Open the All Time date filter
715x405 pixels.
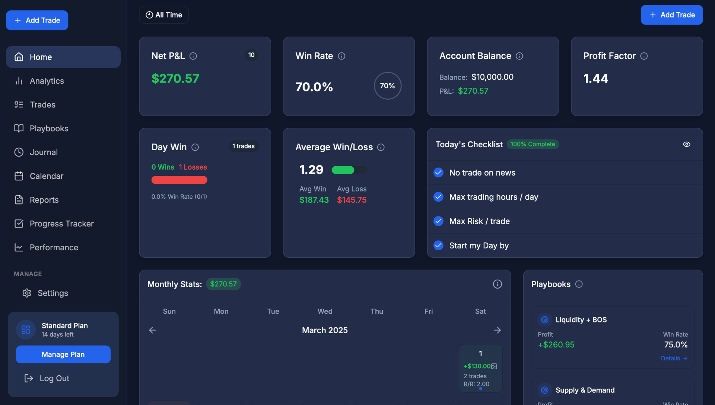pos(163,15)
